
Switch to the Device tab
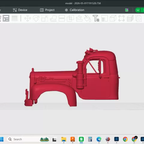[20, 10]
